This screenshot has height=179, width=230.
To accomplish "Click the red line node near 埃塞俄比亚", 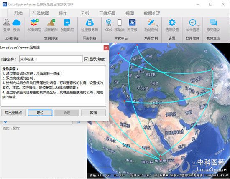I will 160,159.
